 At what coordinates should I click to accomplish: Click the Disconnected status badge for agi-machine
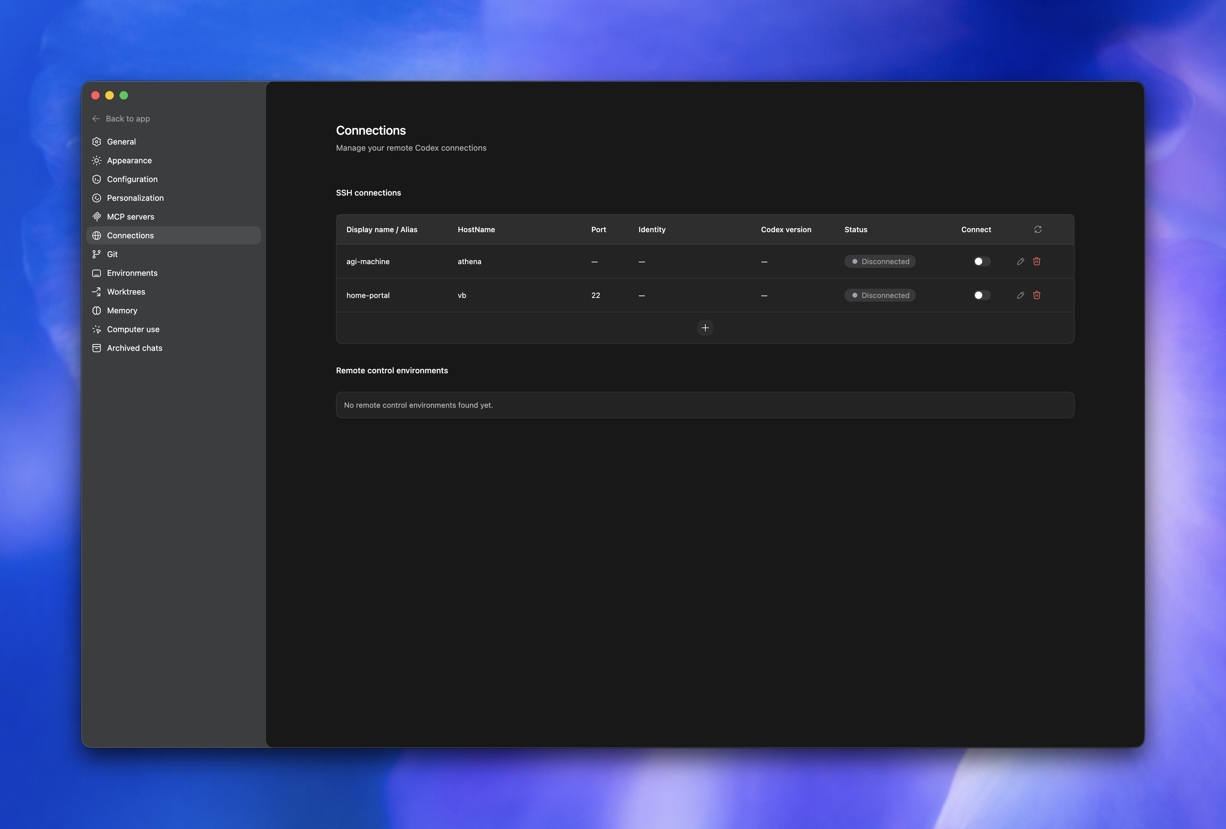879,261
